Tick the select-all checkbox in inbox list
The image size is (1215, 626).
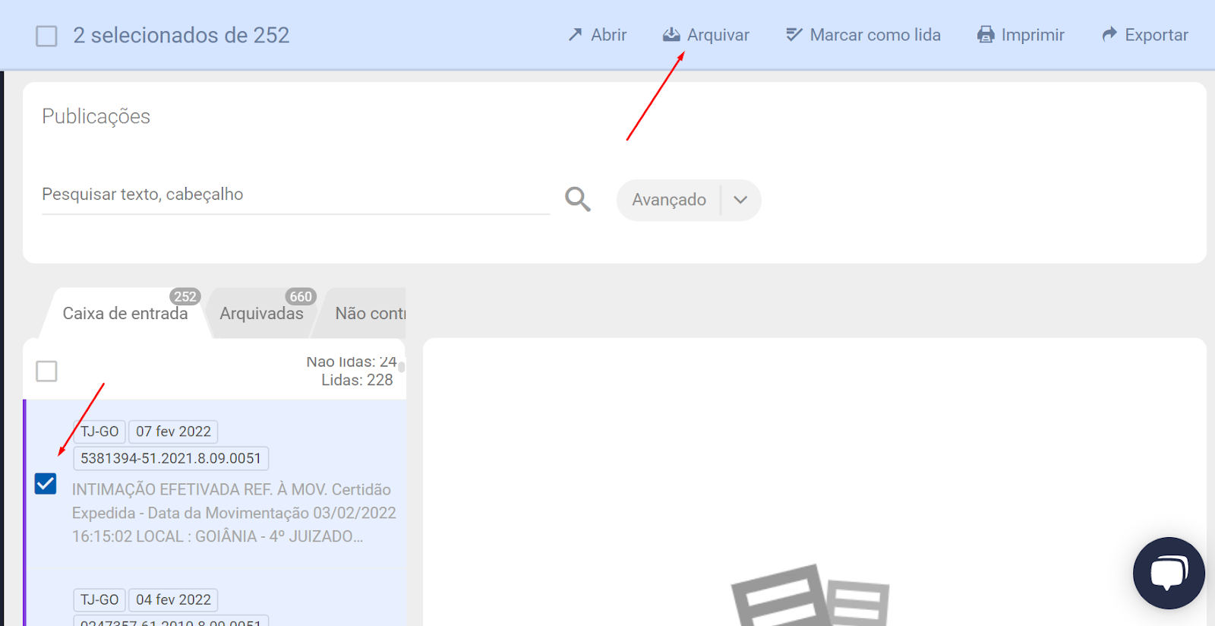(46, 371)
